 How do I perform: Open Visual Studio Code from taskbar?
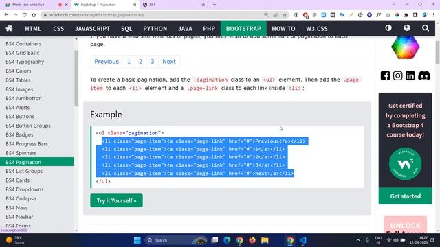point(302,240)
